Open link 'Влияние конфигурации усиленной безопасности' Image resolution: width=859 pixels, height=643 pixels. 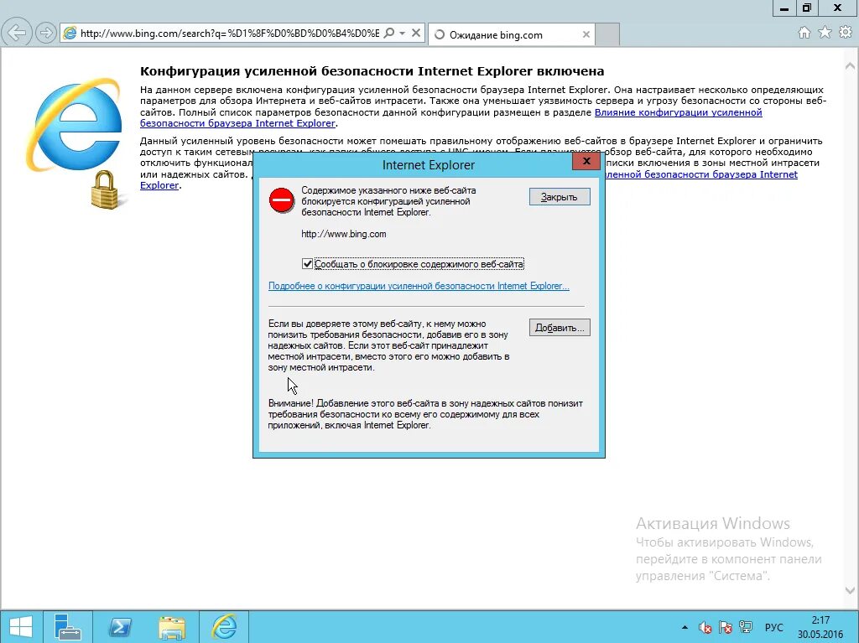point(450,117)
